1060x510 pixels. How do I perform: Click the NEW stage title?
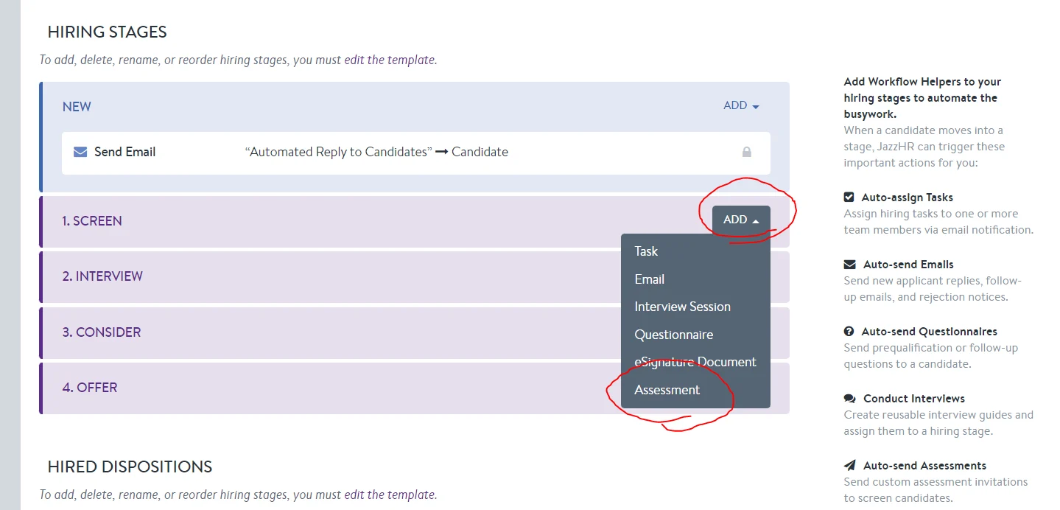click(x=77, y=107)
